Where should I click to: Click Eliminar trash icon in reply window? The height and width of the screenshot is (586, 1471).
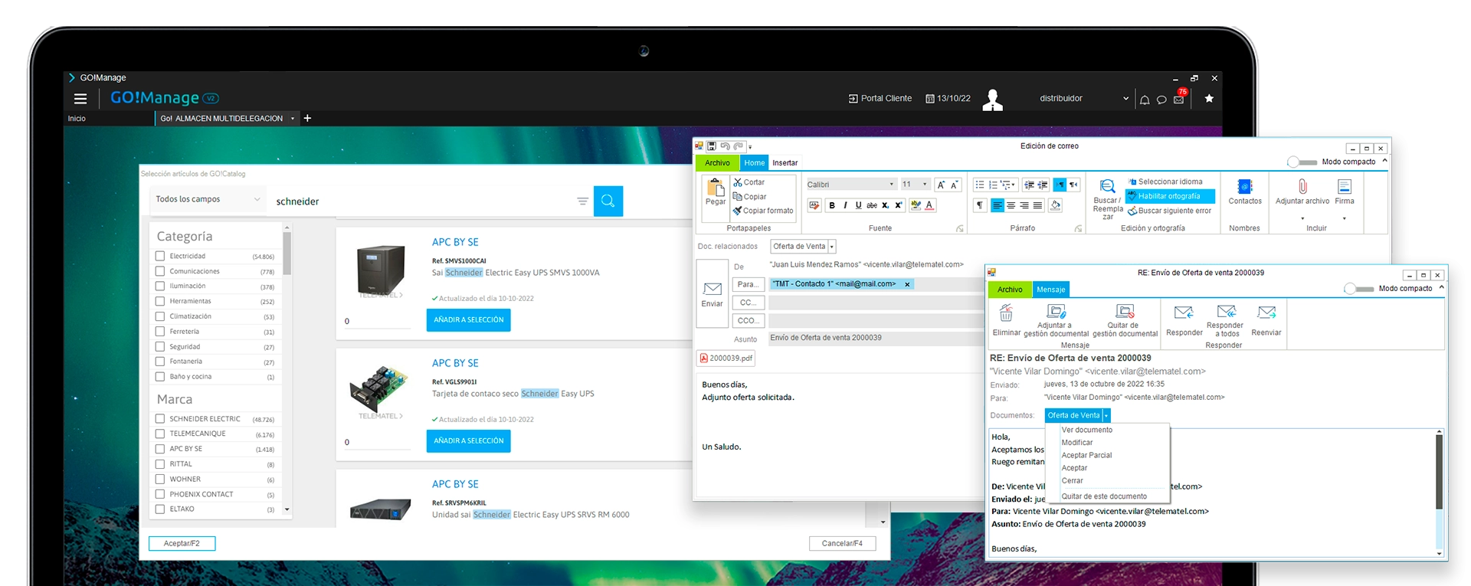(x=1006, y=320)
